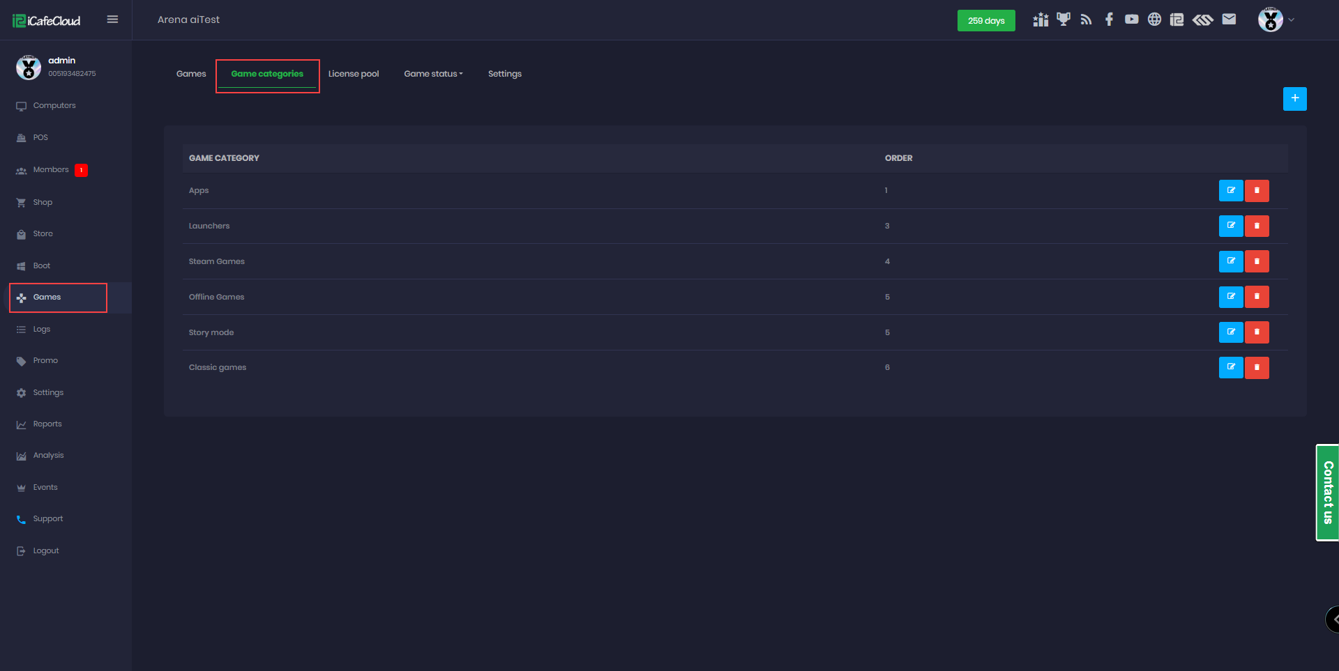Edit the Offline Games category
Screen dimensions: 1339x671
coord(1231,297)
